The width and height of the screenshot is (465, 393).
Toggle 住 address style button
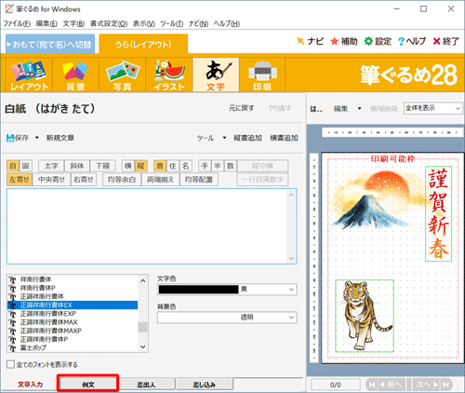tap(173, 166)
